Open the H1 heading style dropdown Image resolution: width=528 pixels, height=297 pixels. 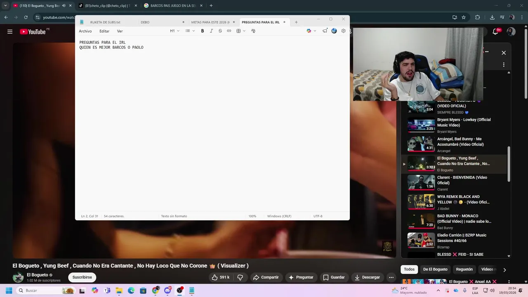tap(174, 31)
